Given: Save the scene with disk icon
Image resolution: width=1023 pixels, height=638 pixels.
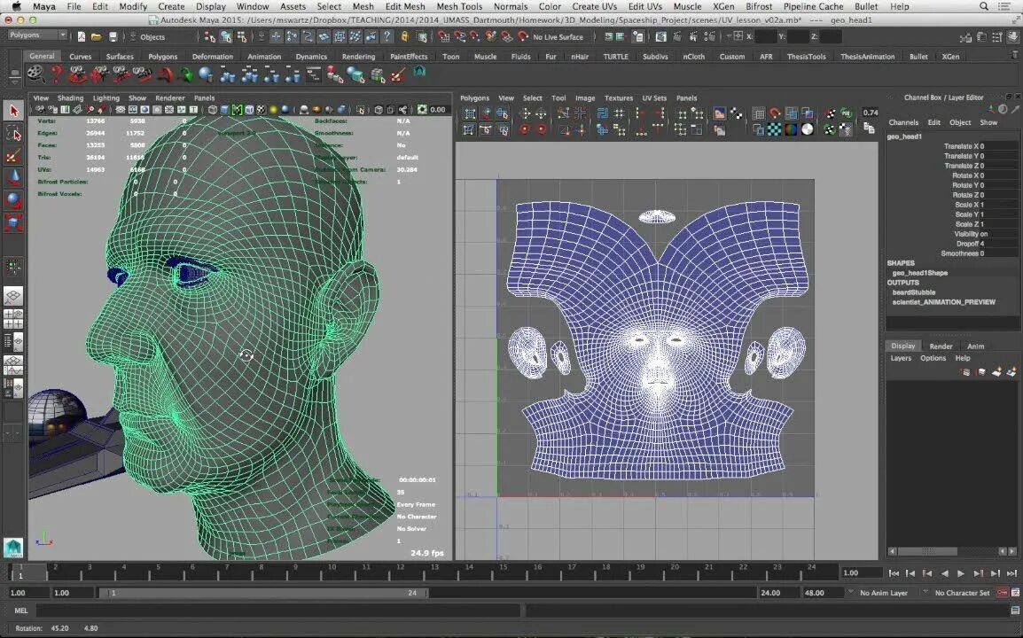Looking at the screenshot, I should click(113, 36).
